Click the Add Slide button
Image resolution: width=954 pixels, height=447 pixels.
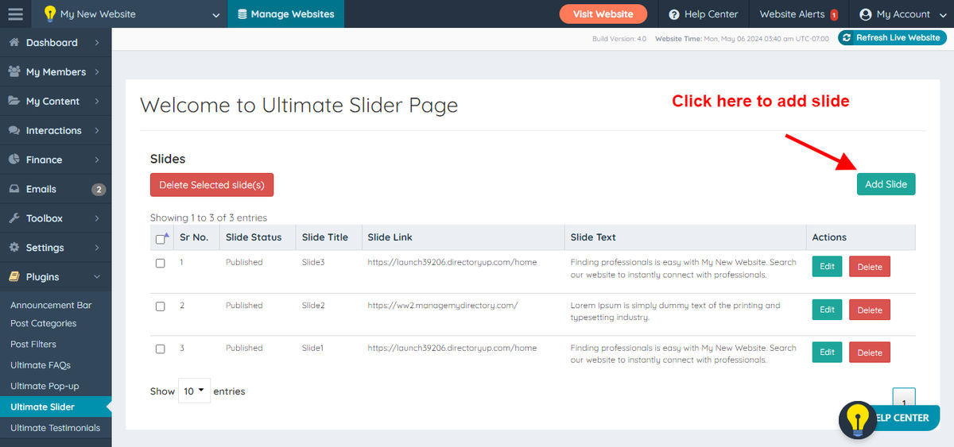click(x=886, y=184)
